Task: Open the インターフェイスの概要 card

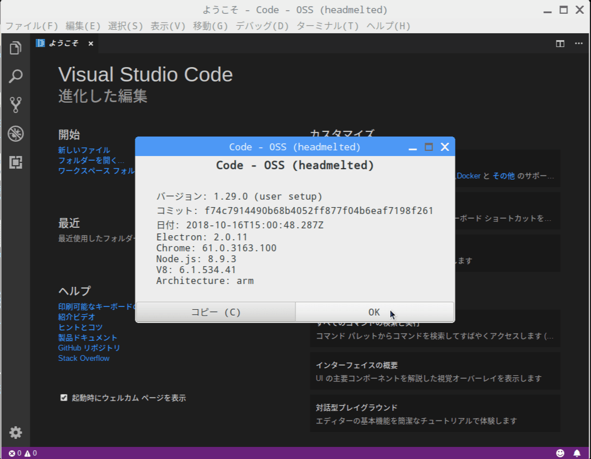Action: (x=435, y=371)
